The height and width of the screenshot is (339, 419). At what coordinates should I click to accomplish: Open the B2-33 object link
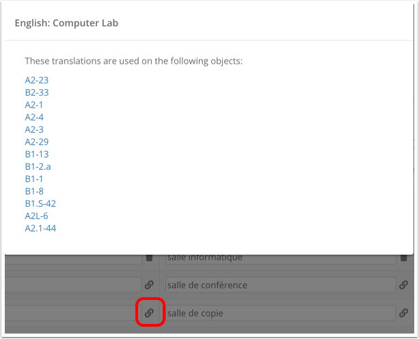(37, 92)
